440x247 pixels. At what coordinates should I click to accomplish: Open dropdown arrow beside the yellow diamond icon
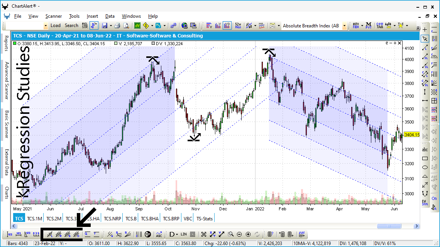pos(152,25)
